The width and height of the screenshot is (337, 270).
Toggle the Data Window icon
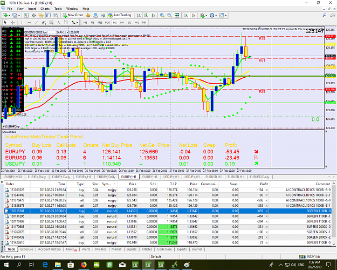(34, 15)
